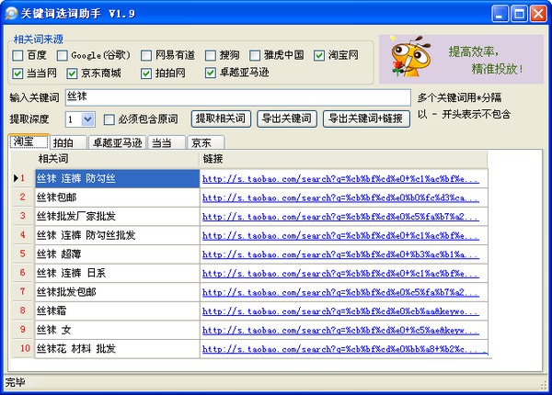Click the app icon in title bar
Screen dimensions: 552x395
pos(11,13)
